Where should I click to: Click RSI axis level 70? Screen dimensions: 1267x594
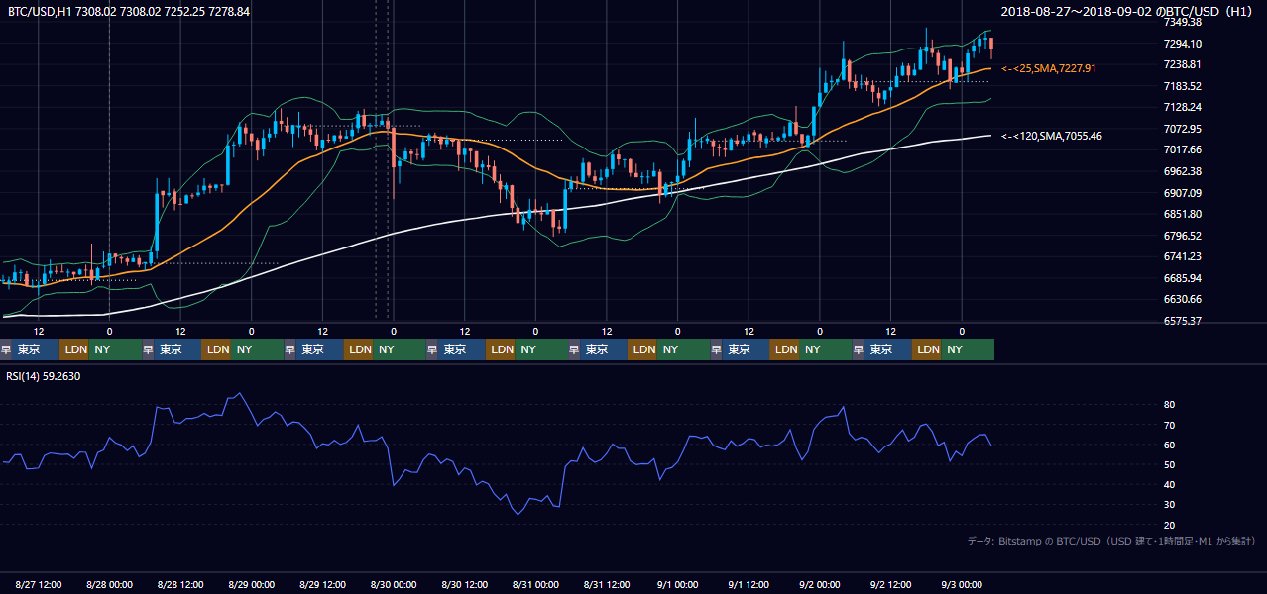tap(1170, 425)
